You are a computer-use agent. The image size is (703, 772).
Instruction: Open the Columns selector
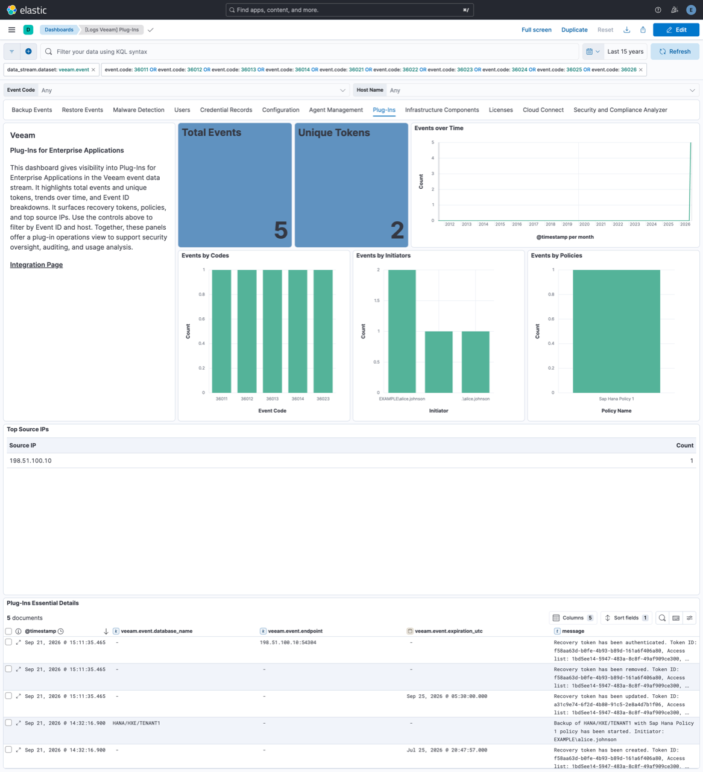(x=573, y=618)
